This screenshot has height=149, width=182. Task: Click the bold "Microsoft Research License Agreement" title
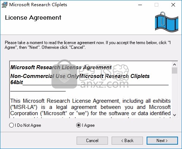coord(61,67)
